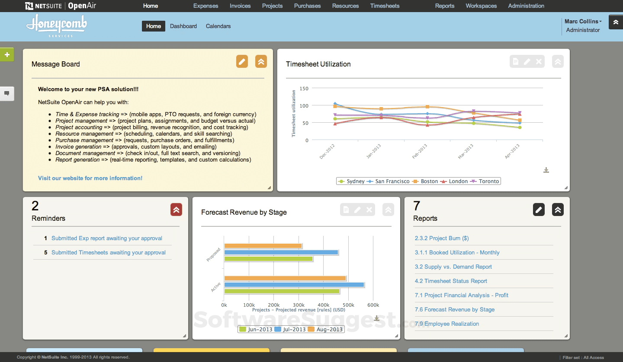Open the green plus quick-create sidebar icon
This screenshot has height=362, width=623.
(6, 54)
